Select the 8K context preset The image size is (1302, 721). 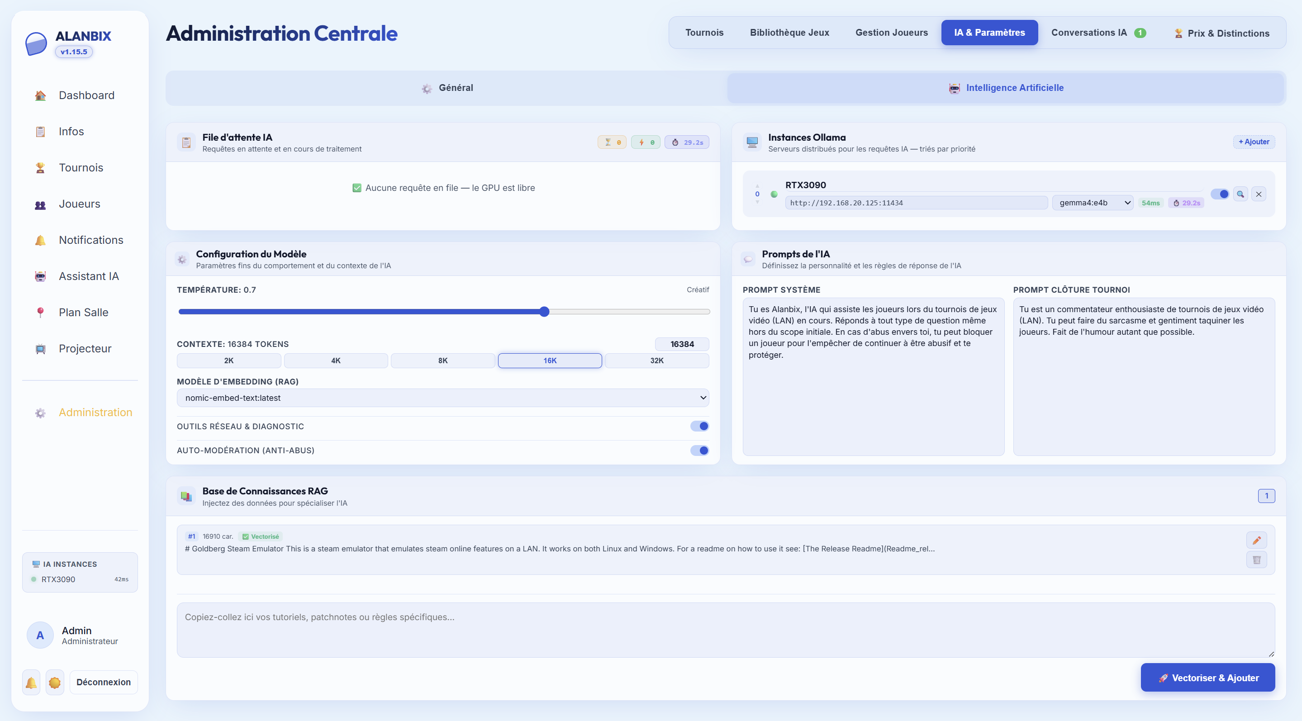[443, 361]
